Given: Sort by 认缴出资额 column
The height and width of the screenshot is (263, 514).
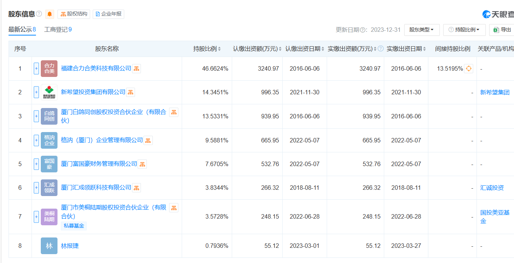Looking at the screenshot, I should tap(280, 49).
